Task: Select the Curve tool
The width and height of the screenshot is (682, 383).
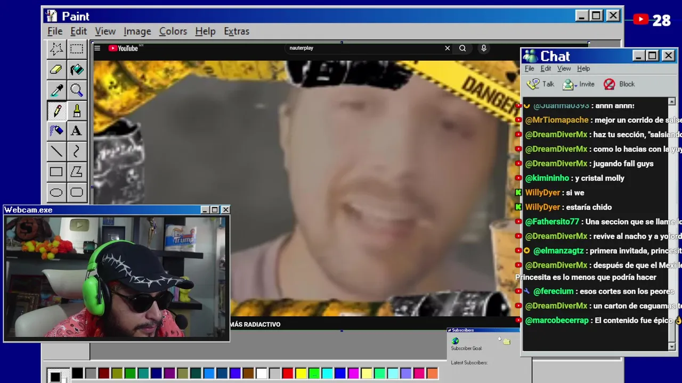Action: click(77, 152)
